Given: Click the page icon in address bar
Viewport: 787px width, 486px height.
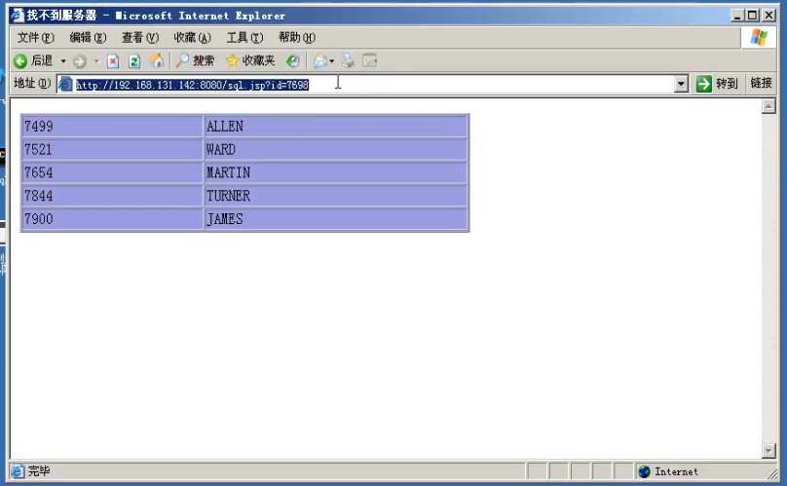Looking at the screenshot, I should pos(65,85).
